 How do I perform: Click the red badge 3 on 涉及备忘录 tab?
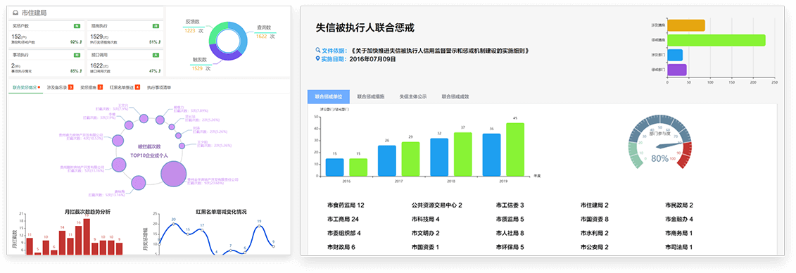tap(70, 87)
